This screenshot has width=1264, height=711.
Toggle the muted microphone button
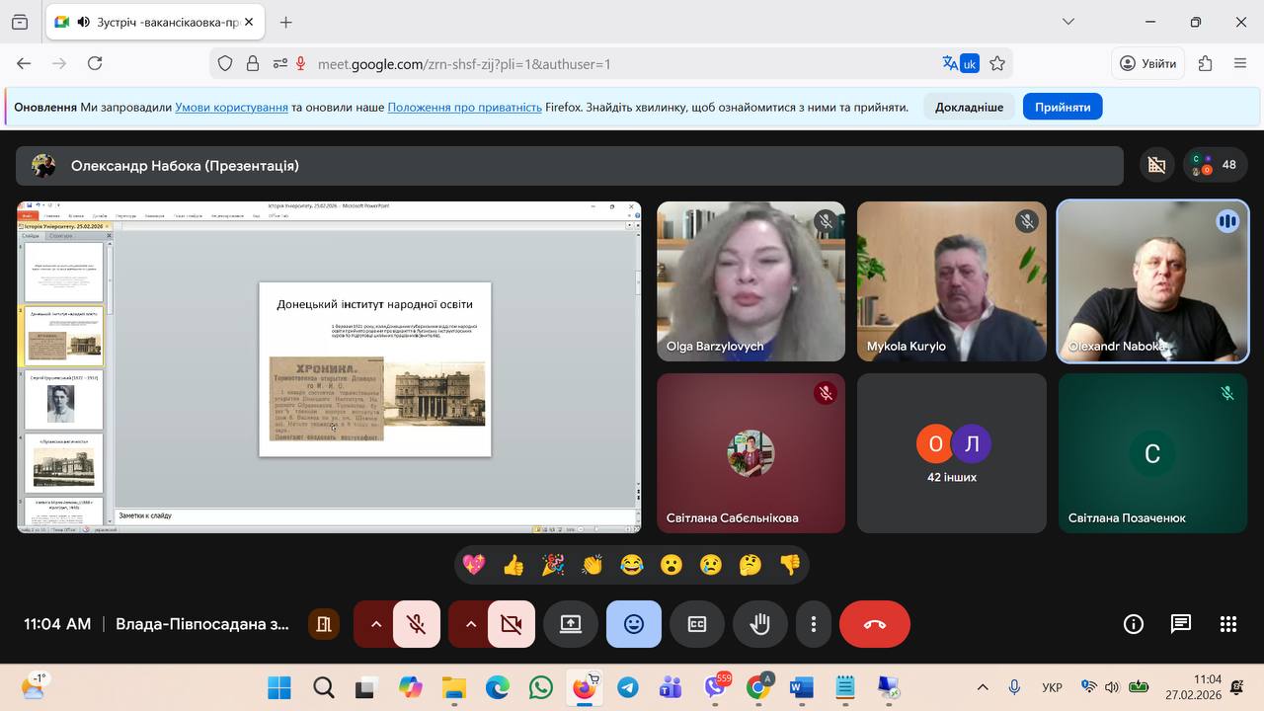click(x=417, y=624)
